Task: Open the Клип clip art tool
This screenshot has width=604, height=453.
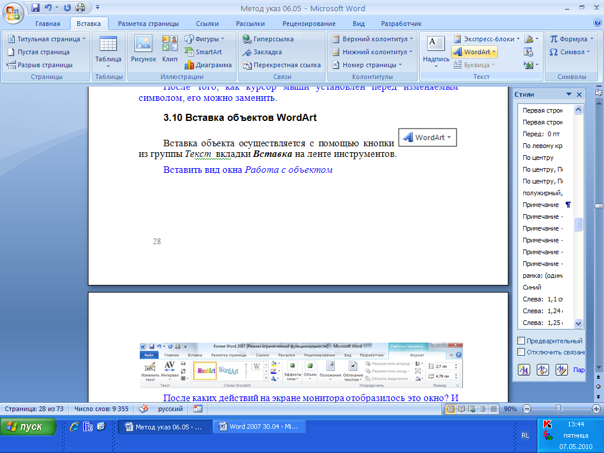Action: point(170,48)
